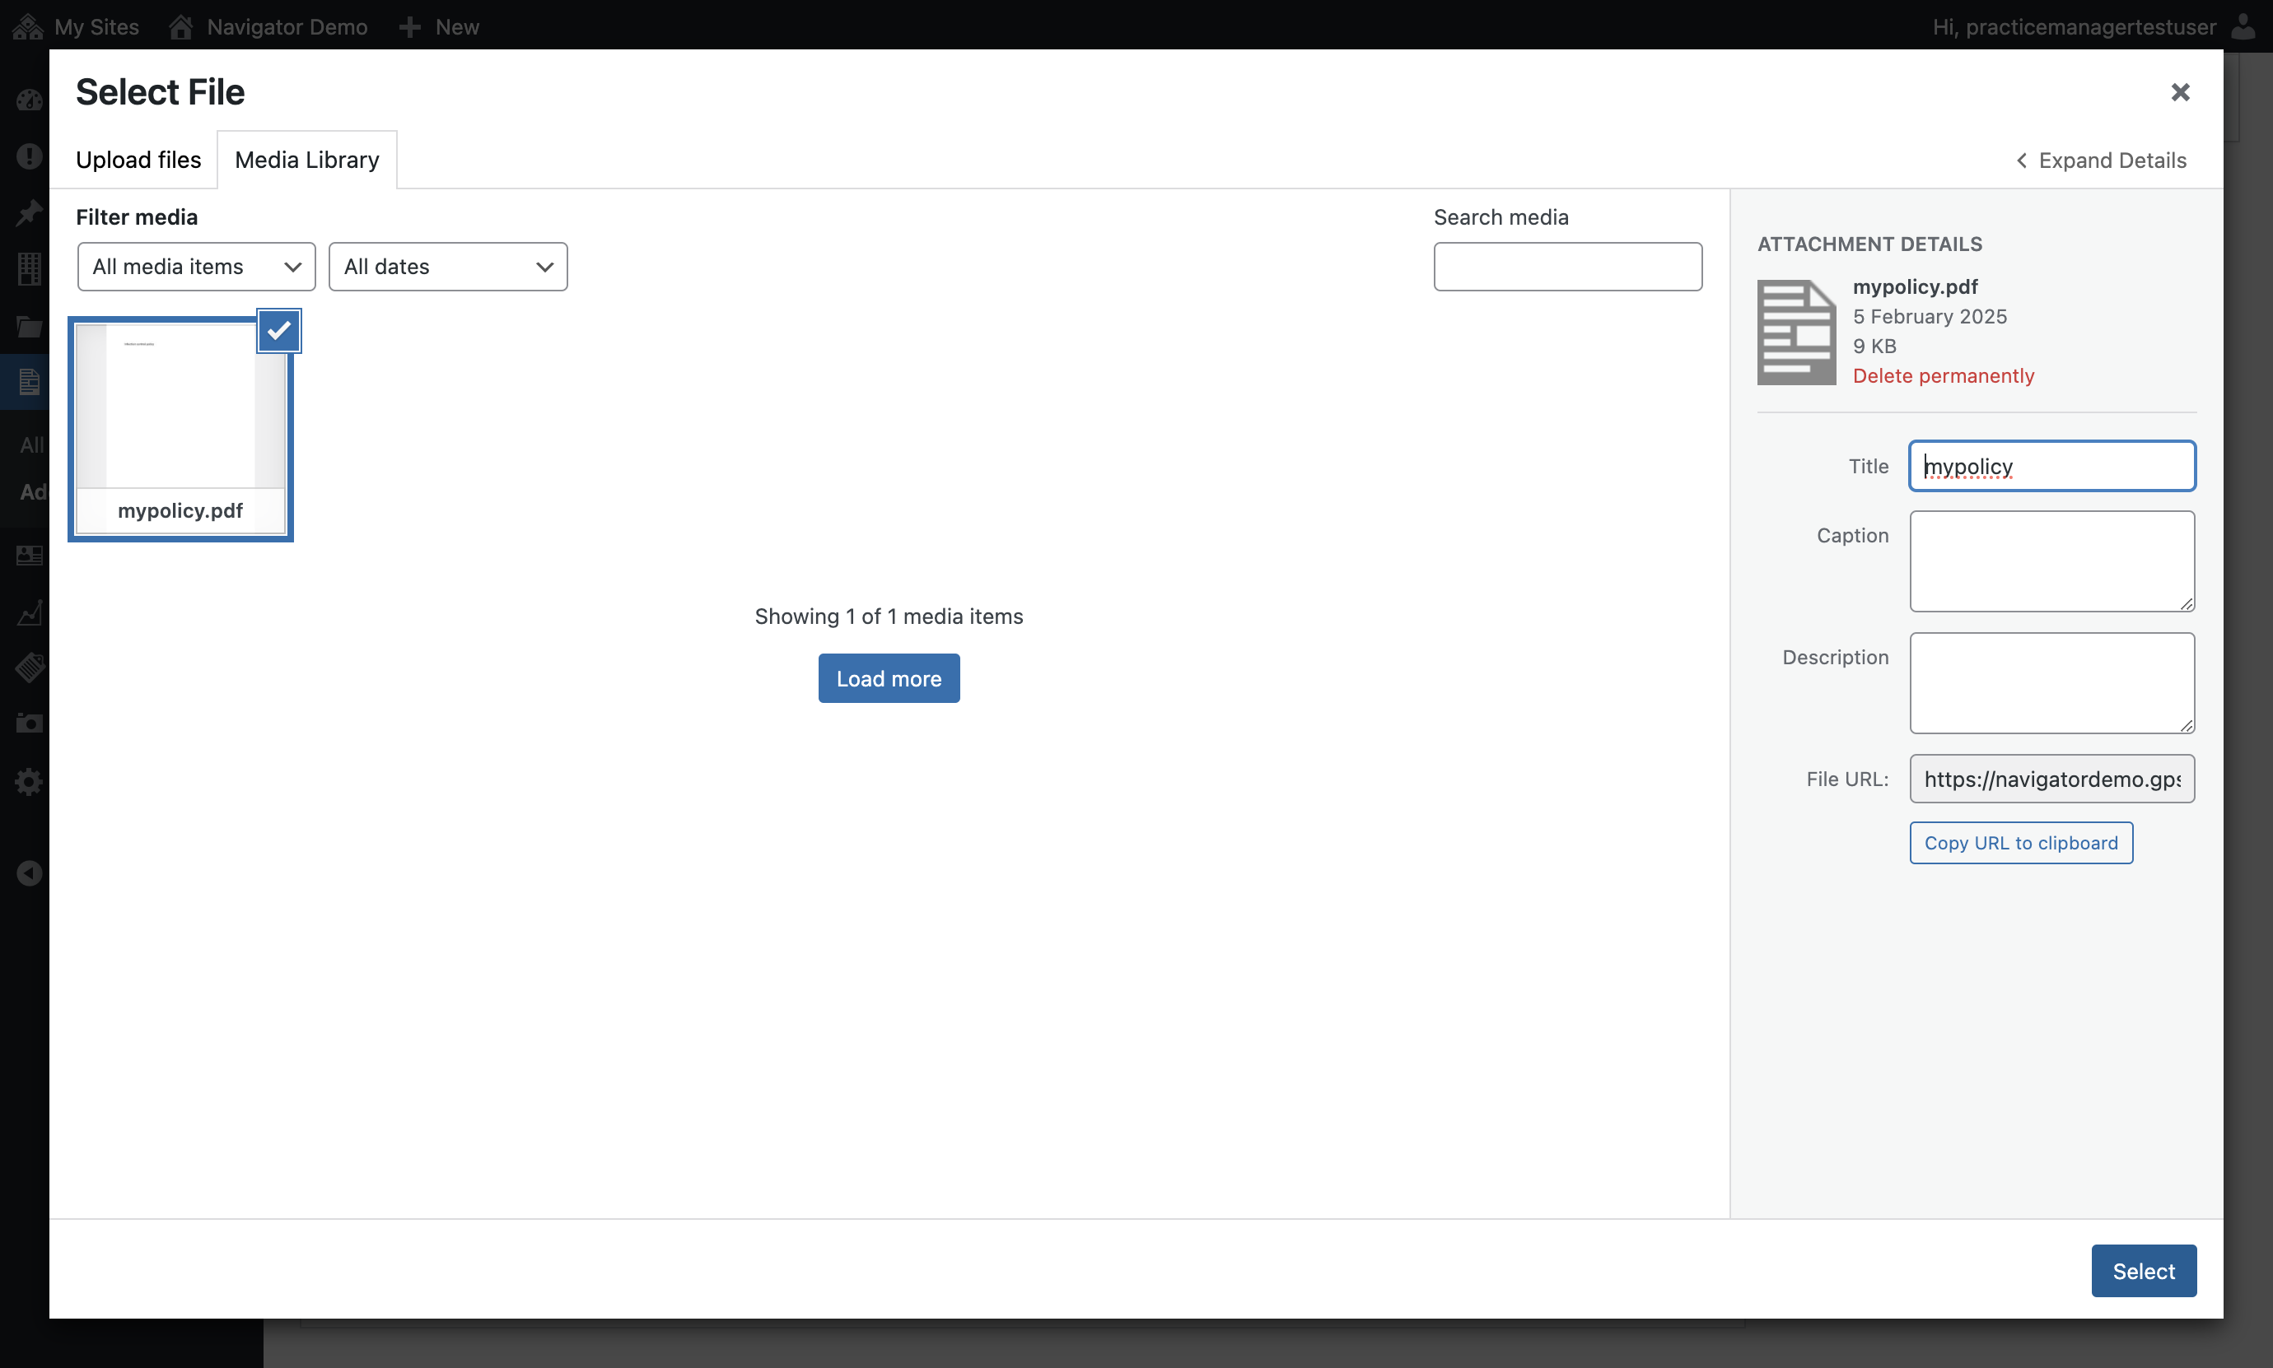Click Delete permanently link
Screen dimensions: 2273x1368
[x=1943, y=375]
